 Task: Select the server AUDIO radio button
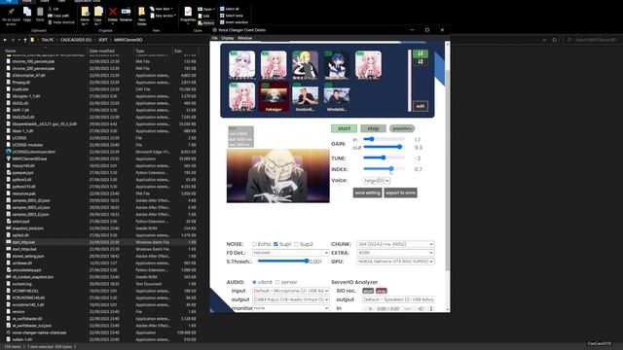[x=277, y=282]
